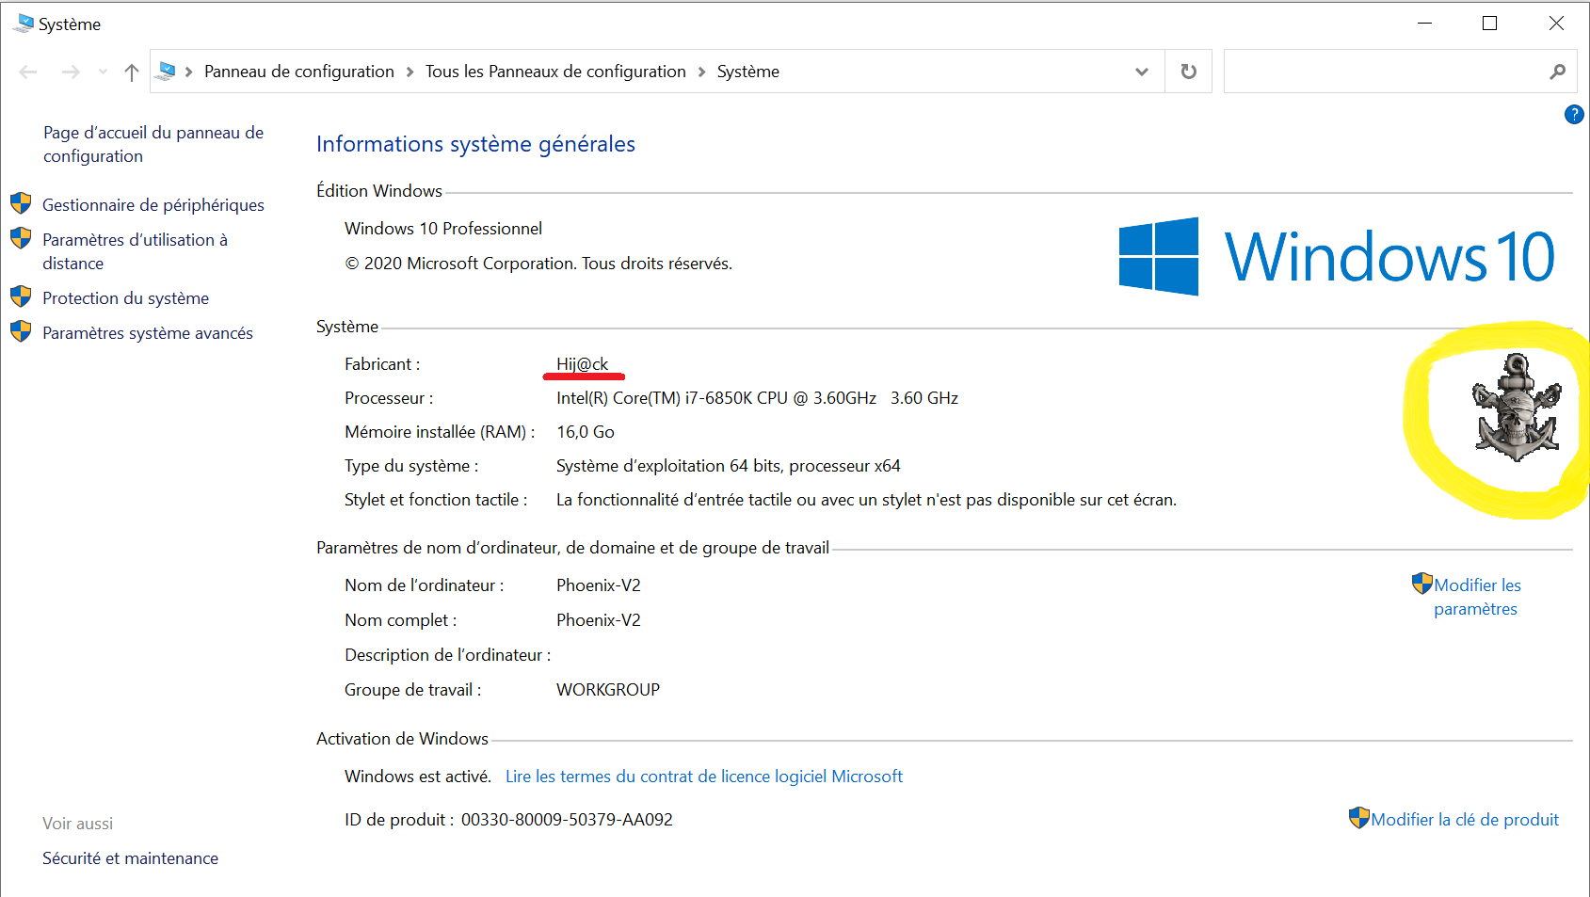This screenshot has height=897, width=1590.
Task: Click the 16,0 Go memory value
Action: [x=586, y=431]
